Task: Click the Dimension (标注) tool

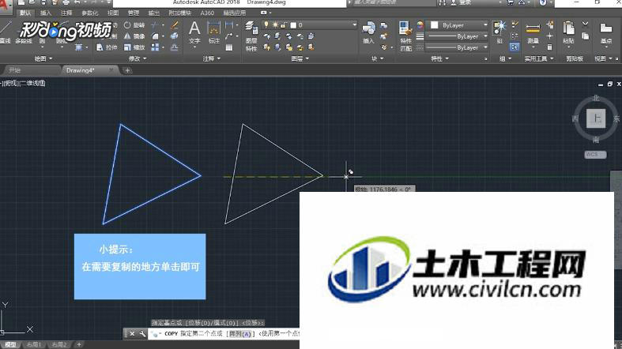Action: [214, 32]
